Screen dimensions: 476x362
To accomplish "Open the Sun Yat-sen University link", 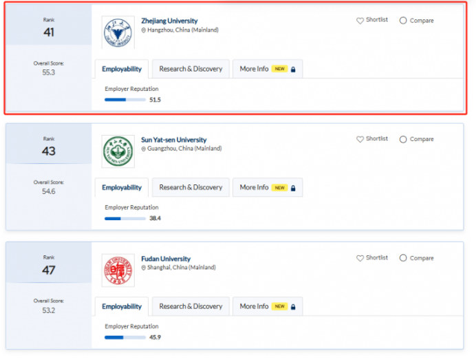I will point(173,140).
